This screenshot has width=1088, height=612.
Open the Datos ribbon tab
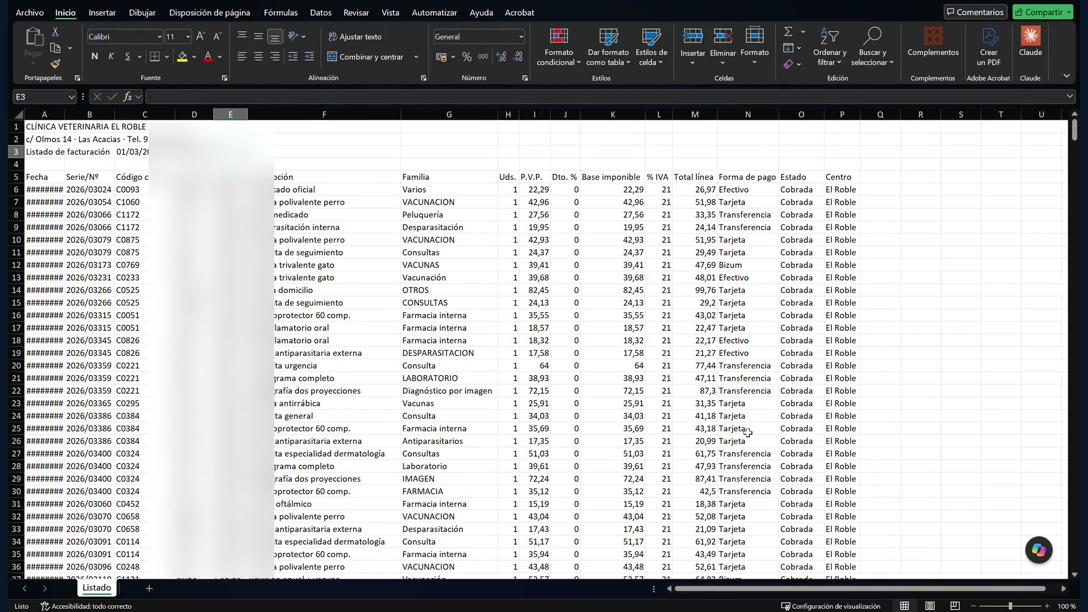coord(321,12)
